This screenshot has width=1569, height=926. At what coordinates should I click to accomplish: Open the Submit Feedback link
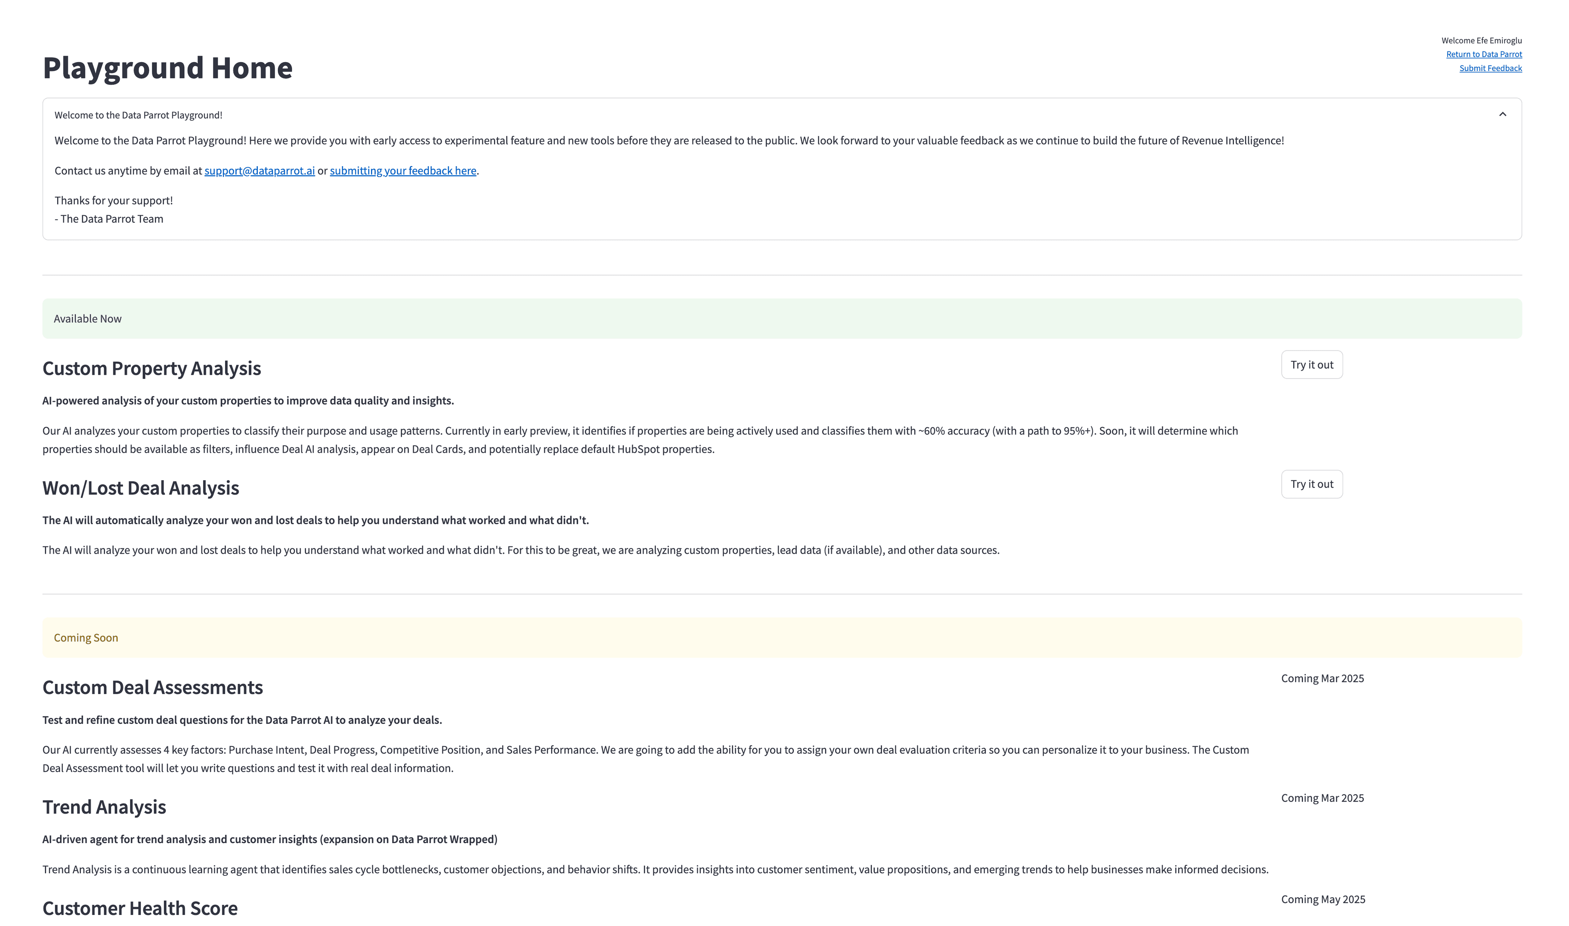click(1490, 68)
